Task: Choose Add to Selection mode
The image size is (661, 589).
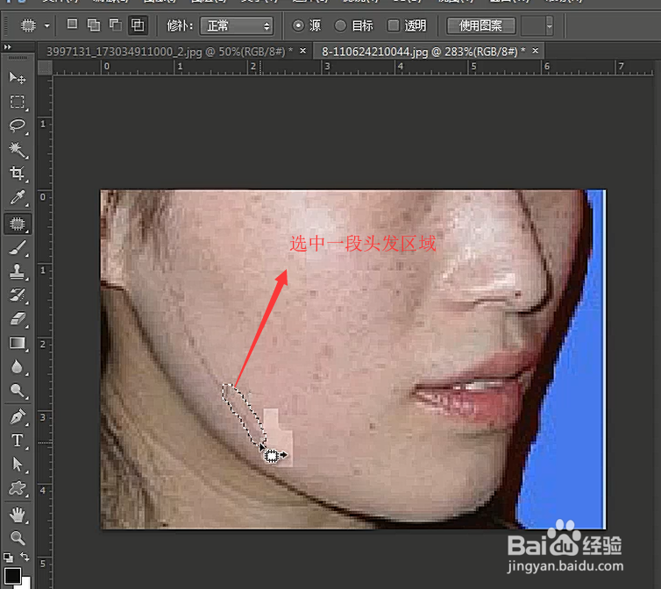Action: (94, 25)
